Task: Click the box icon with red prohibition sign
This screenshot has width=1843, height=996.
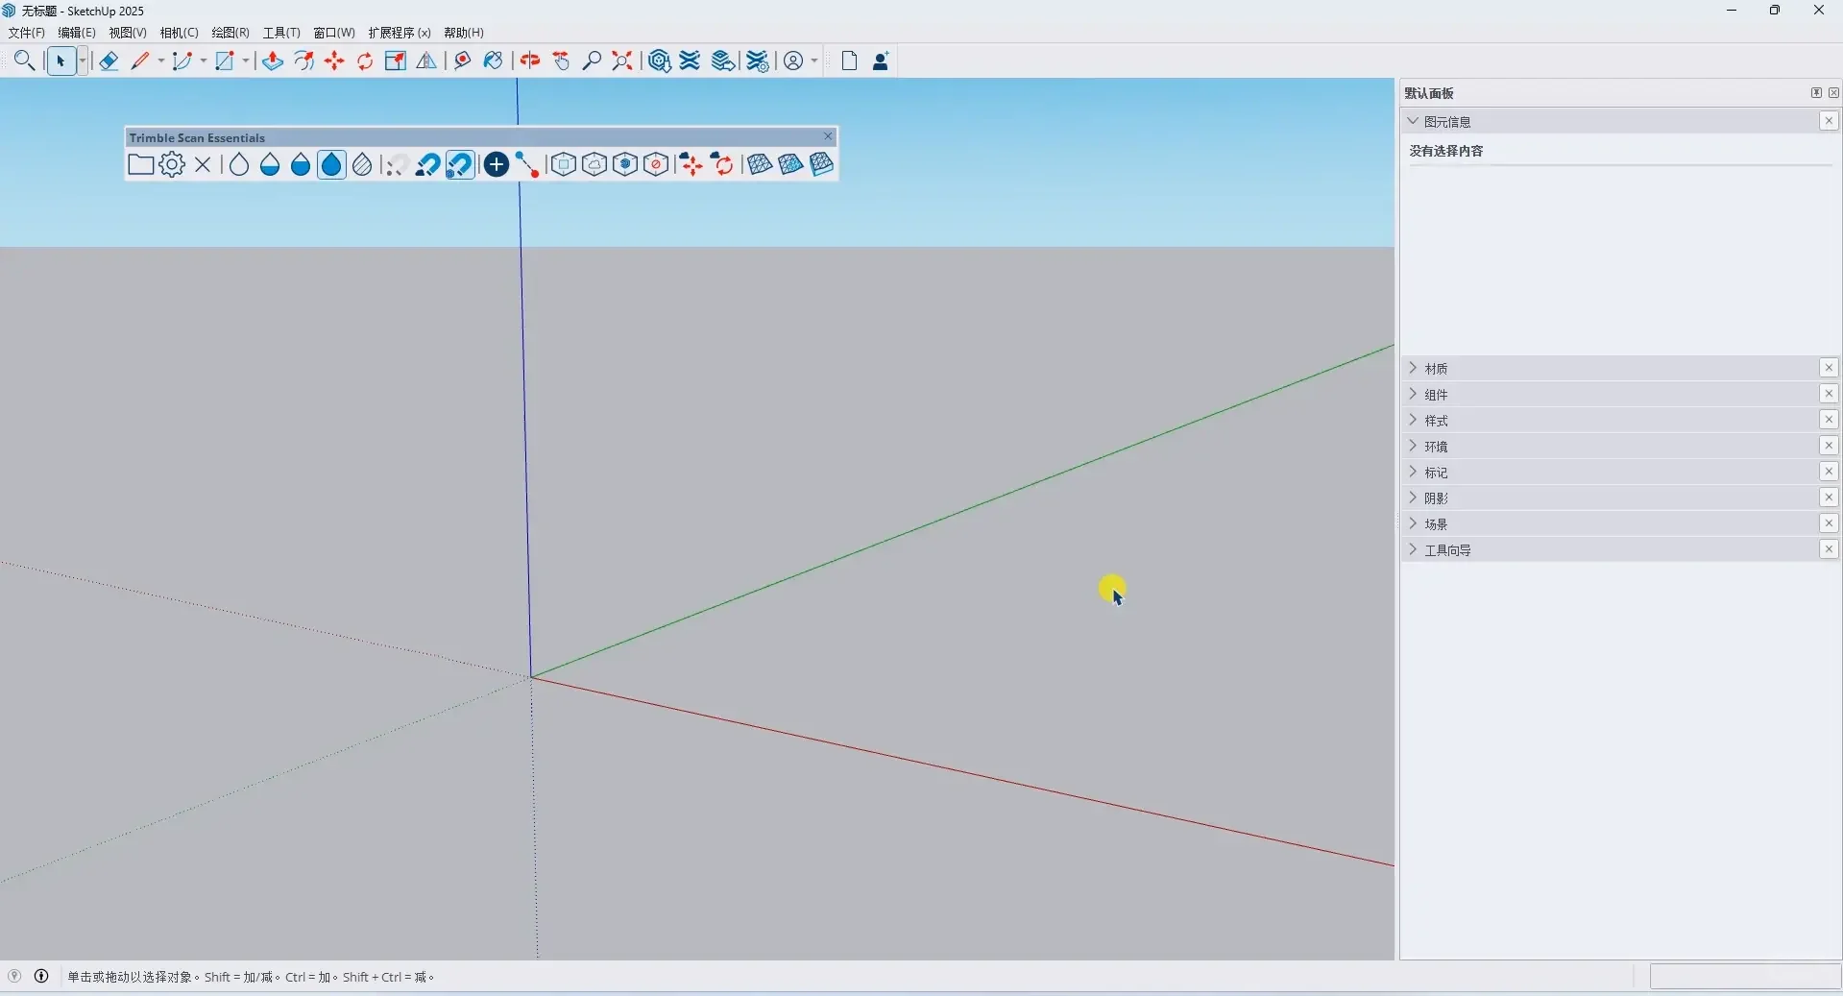Action: click(656, 165)
